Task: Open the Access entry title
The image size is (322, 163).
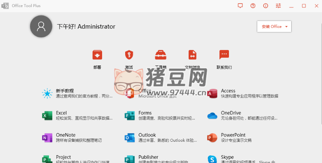Action: 228,91
